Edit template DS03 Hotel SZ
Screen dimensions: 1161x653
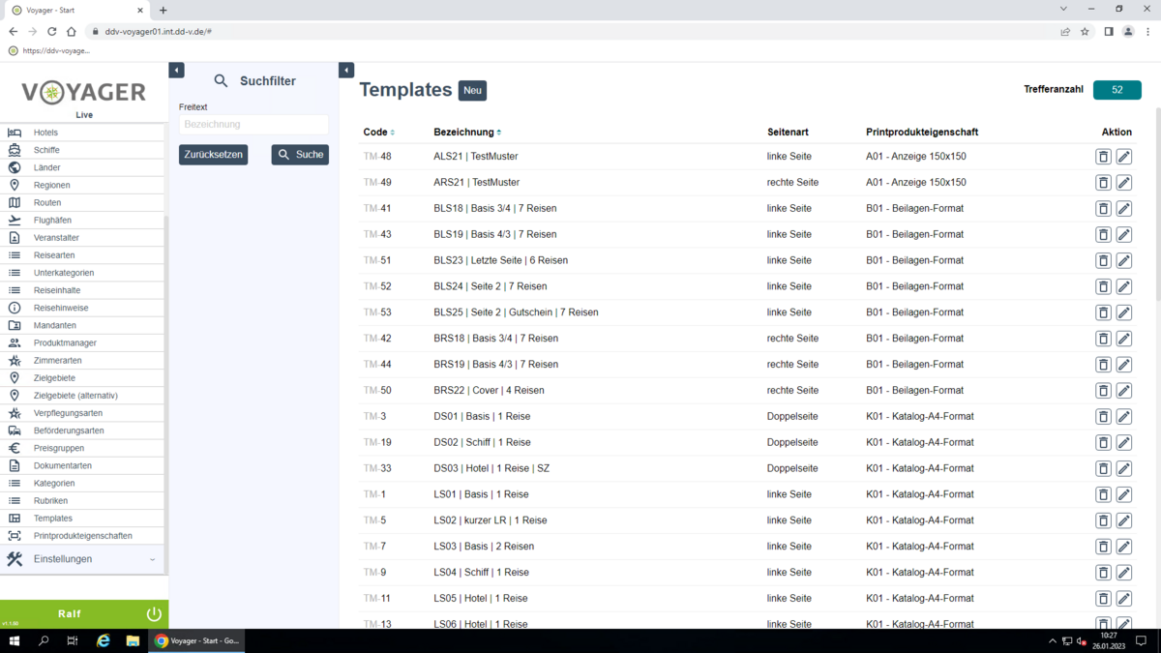[1123, 468]
